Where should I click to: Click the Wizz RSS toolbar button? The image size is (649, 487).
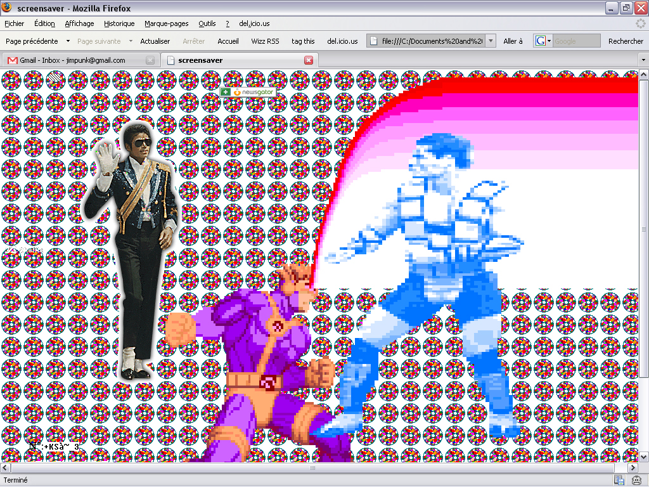265,41
